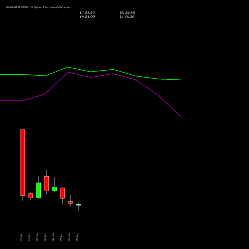This screenshot has width=249, height=249.
Task: Click the green 02 Jan candlestick
Action: click(x=38, y=190)
